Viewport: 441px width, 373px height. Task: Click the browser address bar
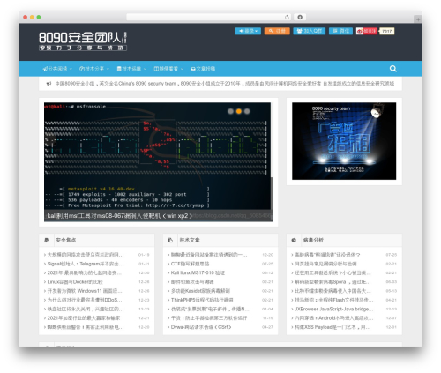209,18
